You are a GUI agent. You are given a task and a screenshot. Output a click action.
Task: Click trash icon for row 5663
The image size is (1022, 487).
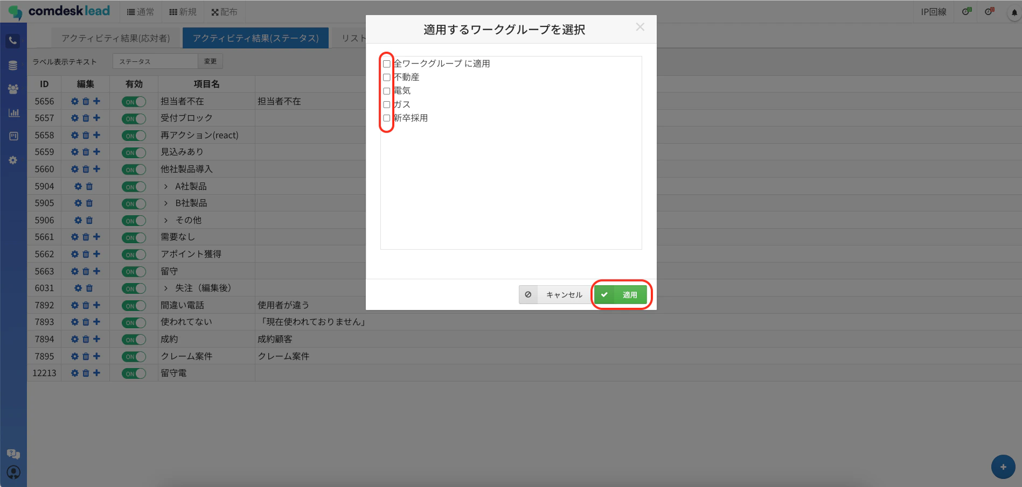click(x=86, y=271)
